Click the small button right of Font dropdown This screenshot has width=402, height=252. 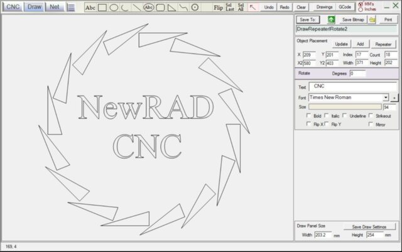pyautogui.click(x=394, y=98)
